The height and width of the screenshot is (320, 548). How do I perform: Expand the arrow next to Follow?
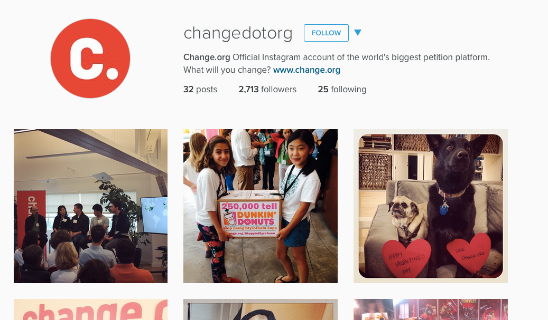pyautogui.click(x=358, y=32)
